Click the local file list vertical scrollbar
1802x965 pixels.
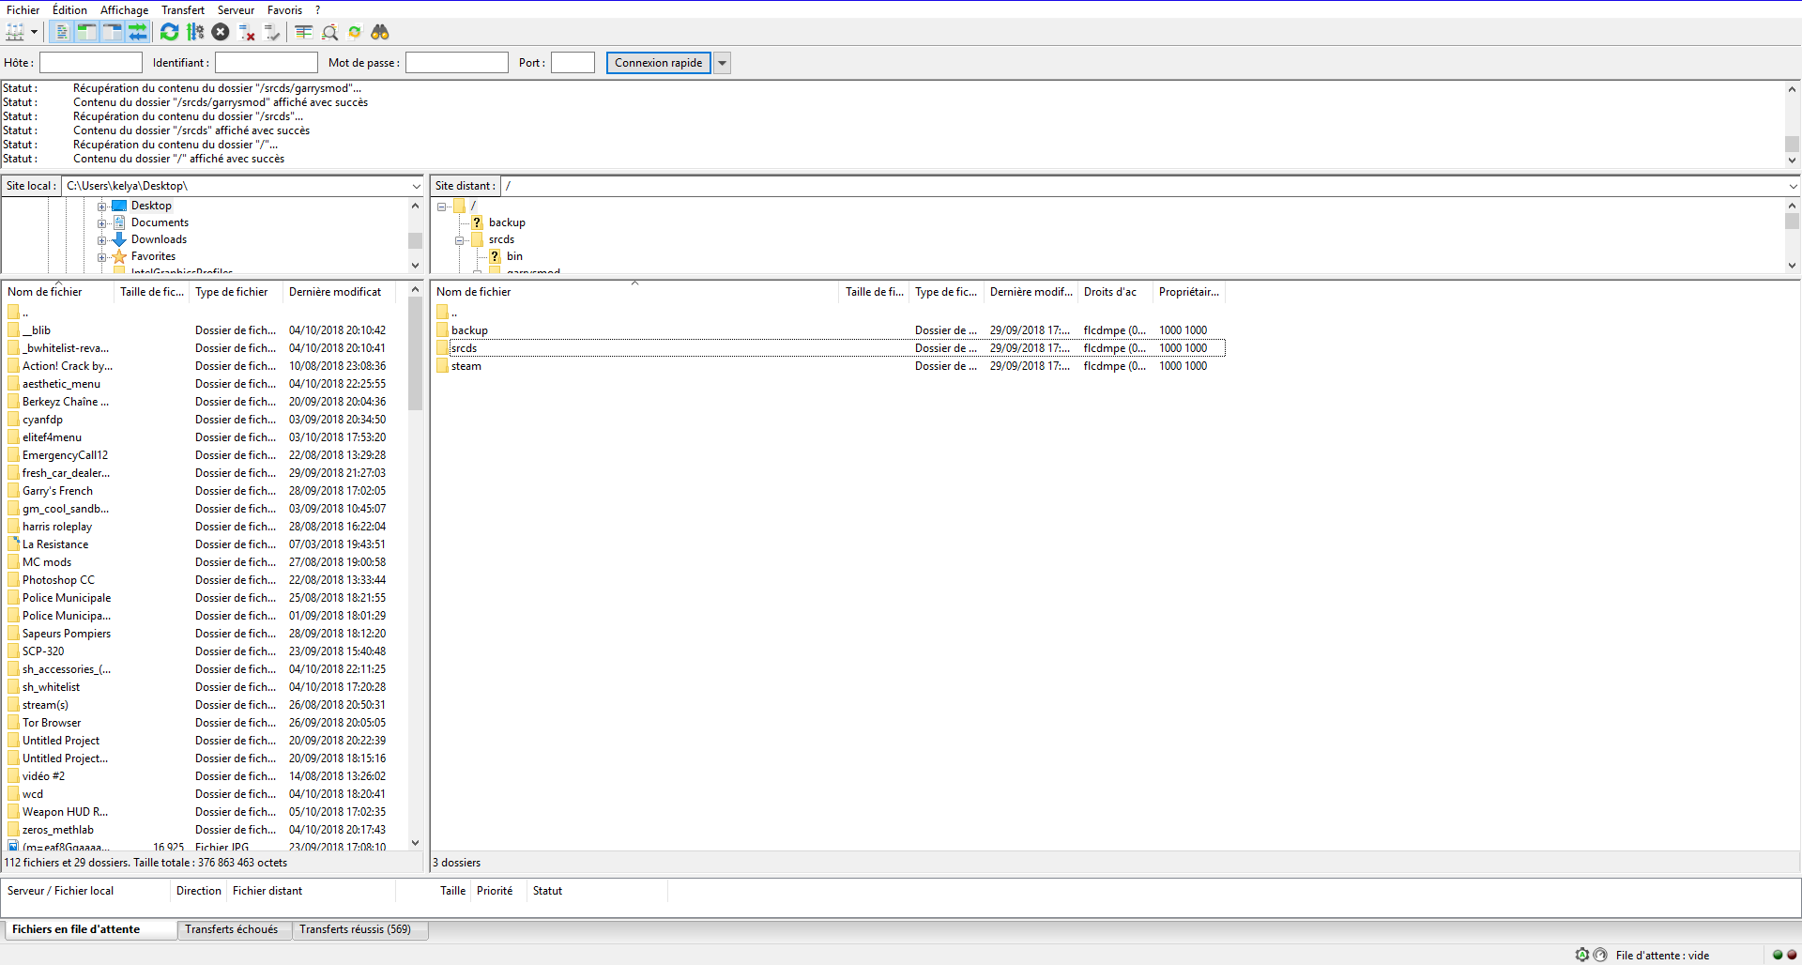click(415, 566)
